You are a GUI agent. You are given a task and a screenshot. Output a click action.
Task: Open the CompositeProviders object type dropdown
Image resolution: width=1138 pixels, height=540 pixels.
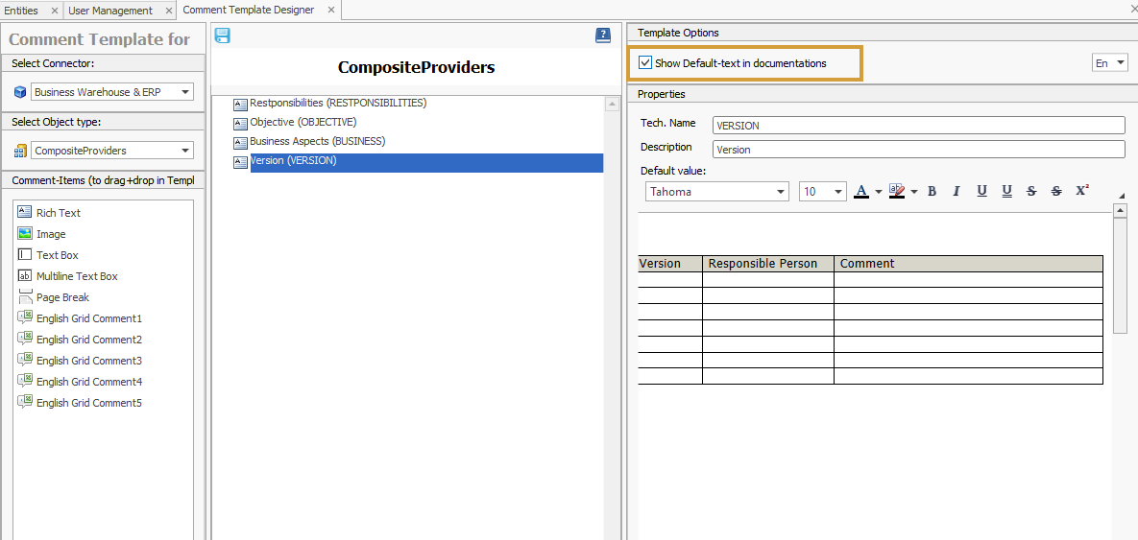click(x=185, y=151)
